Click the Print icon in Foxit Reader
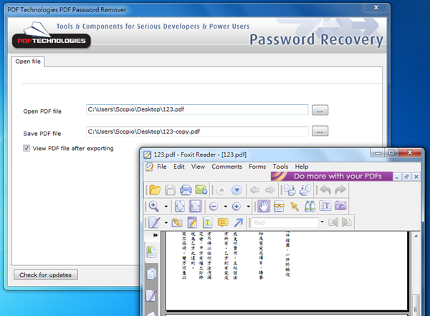 186,190
